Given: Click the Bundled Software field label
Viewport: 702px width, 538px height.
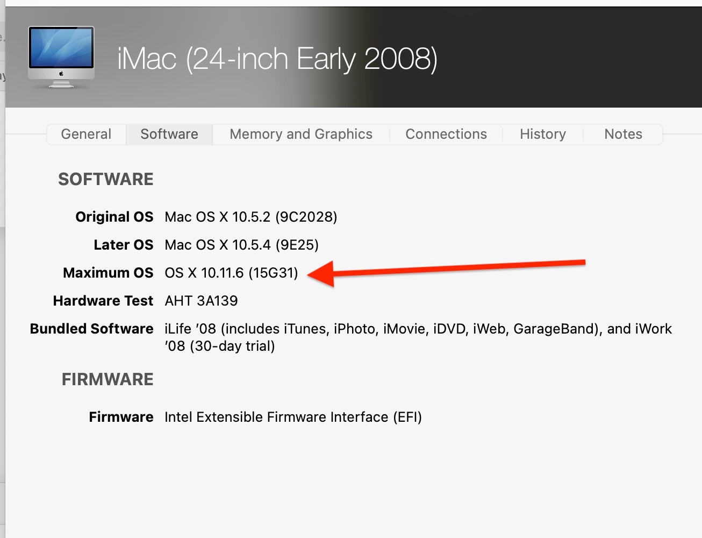Looking at the screenshot, I should pyautogui.click(x=91, y=329).
